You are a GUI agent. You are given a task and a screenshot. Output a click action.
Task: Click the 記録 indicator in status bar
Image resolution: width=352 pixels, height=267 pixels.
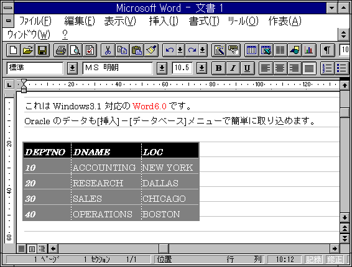[x=313, y=260]
